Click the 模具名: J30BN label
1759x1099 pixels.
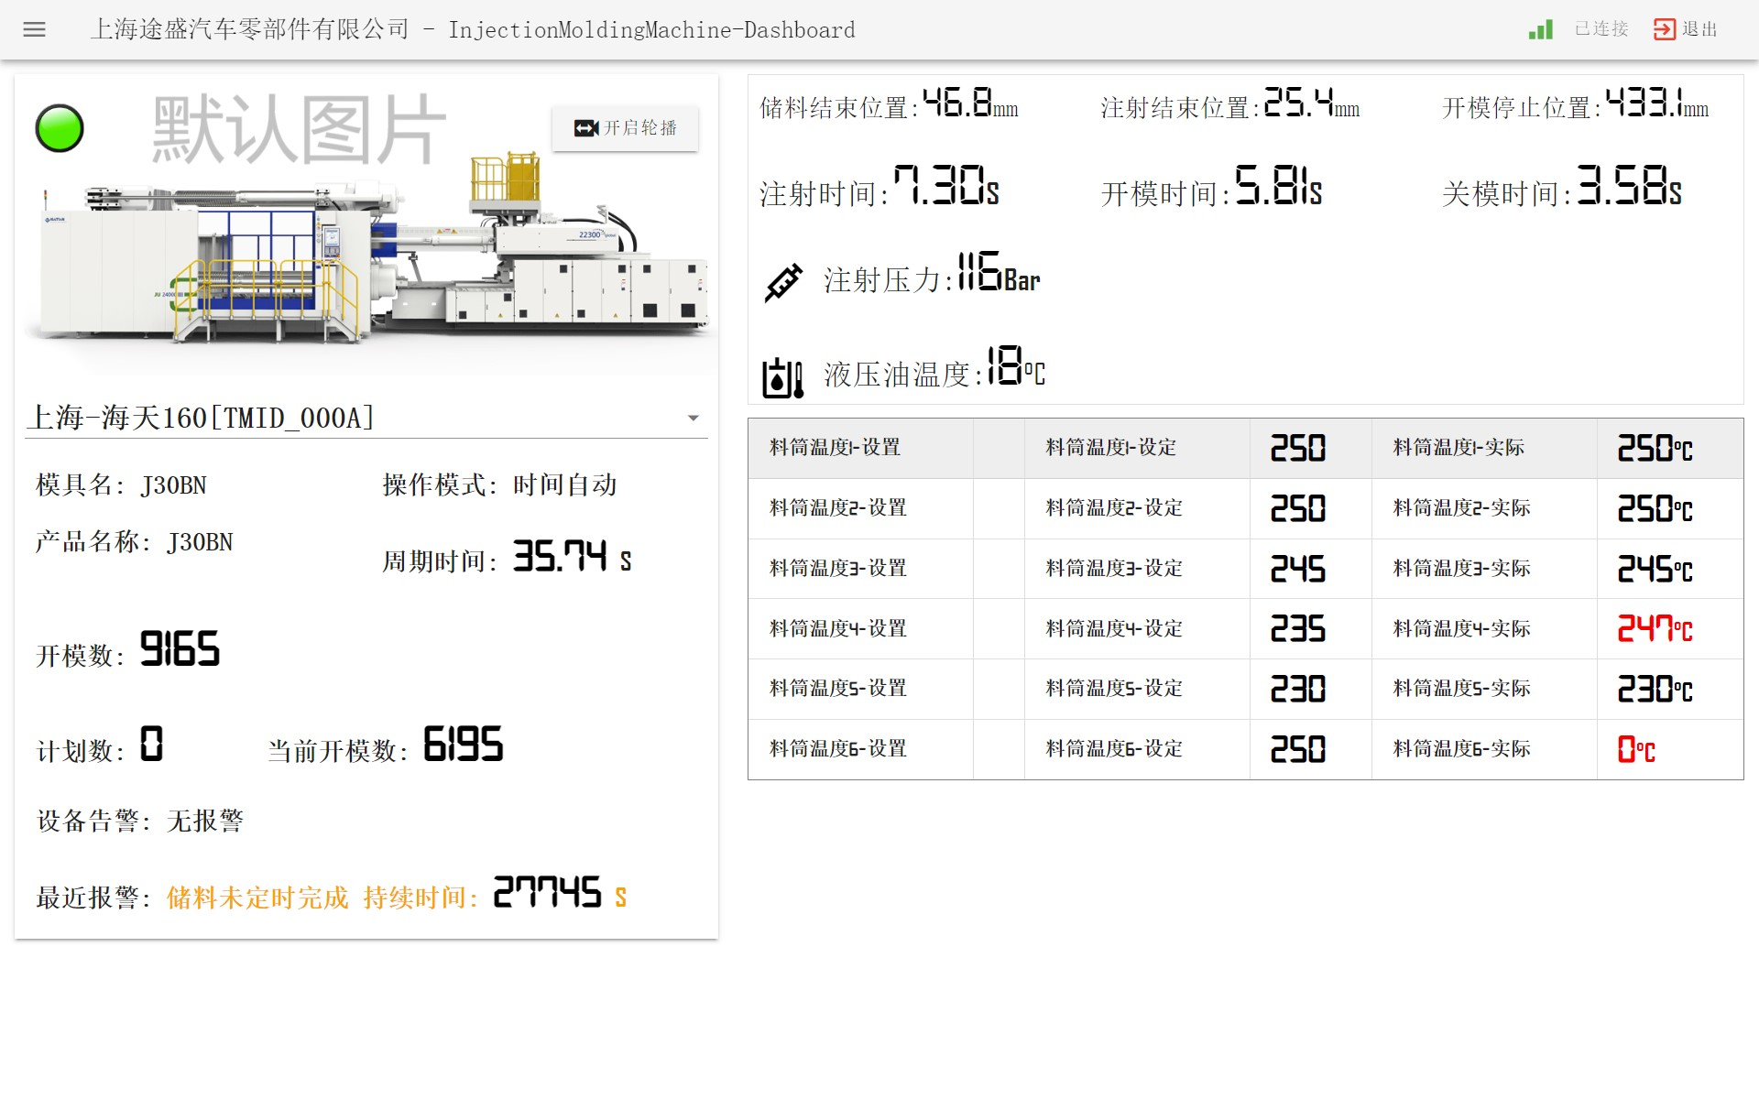click(x=121, y=484)
